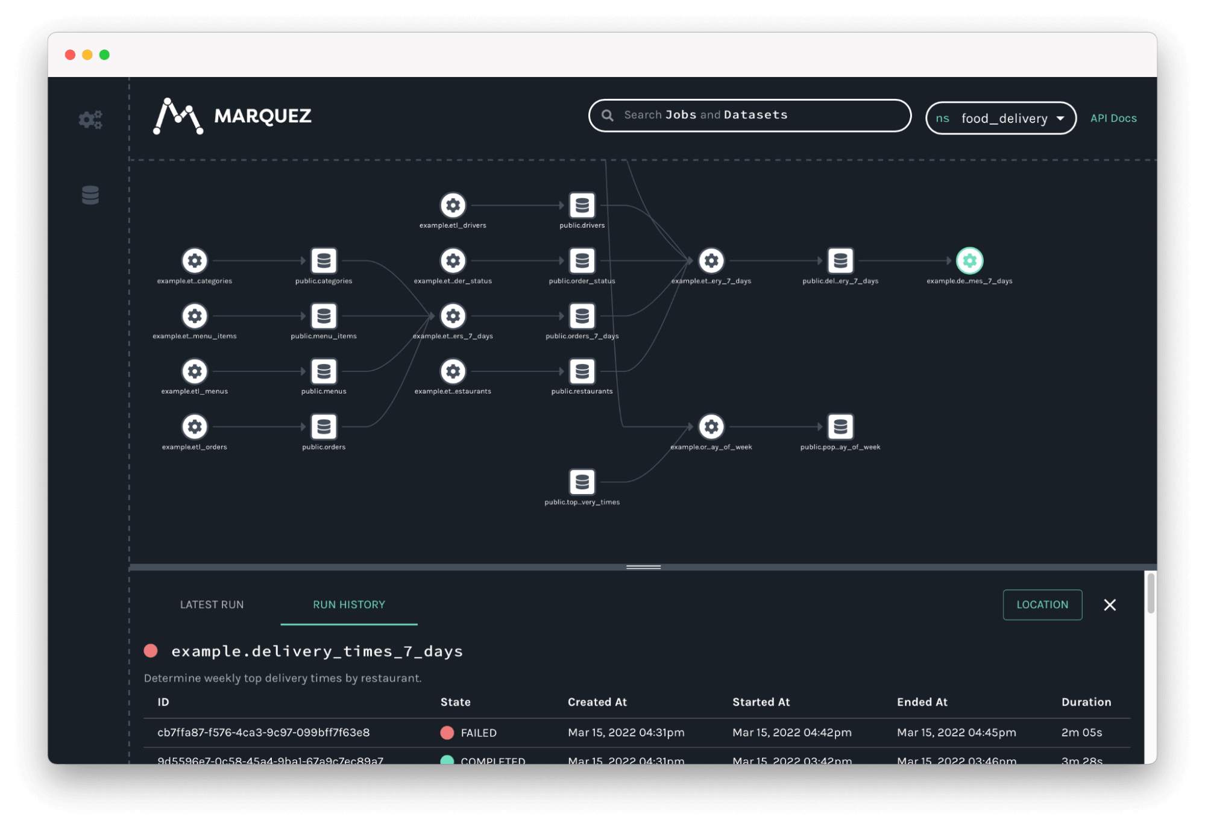Expand the food_delivery namespace dropdown
Viewport: 1205px width, 828px height.
[x=1001, y=118]
